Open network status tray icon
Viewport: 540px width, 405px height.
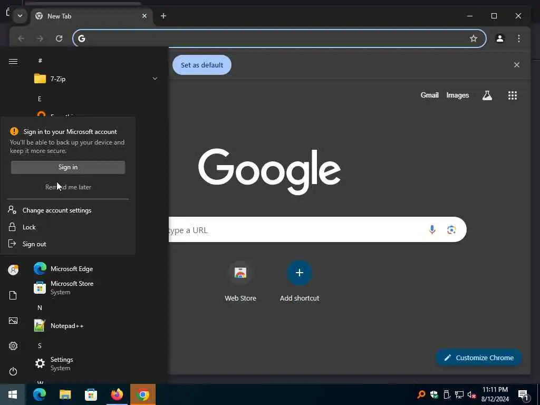pos(459,394)
